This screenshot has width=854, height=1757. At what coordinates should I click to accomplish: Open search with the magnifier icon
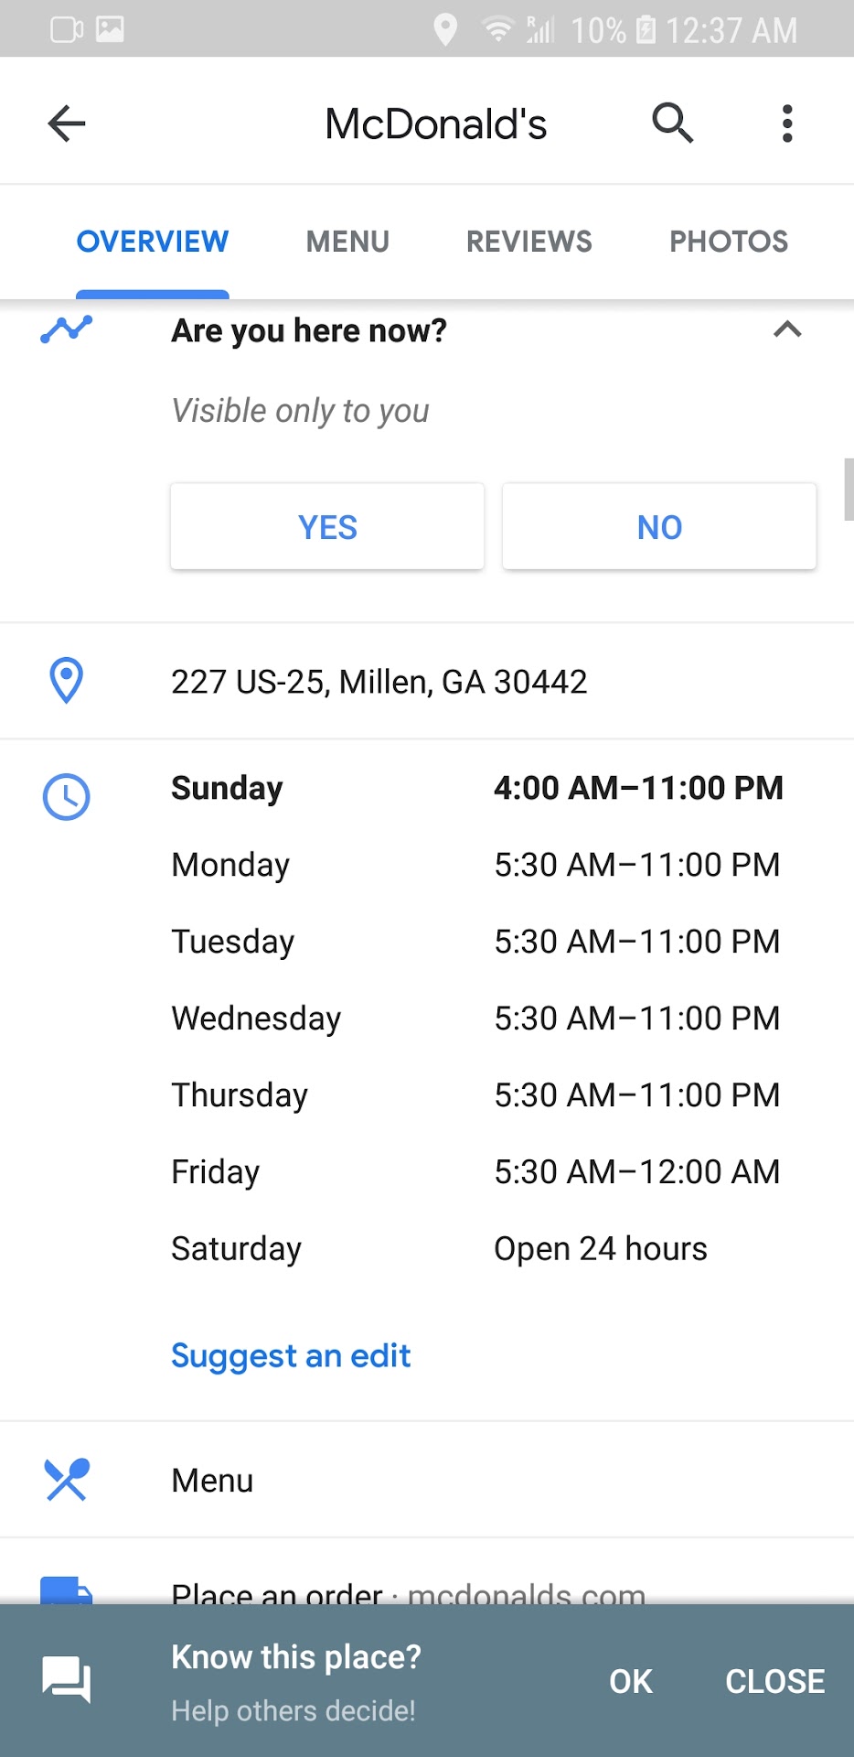[672, 123]
